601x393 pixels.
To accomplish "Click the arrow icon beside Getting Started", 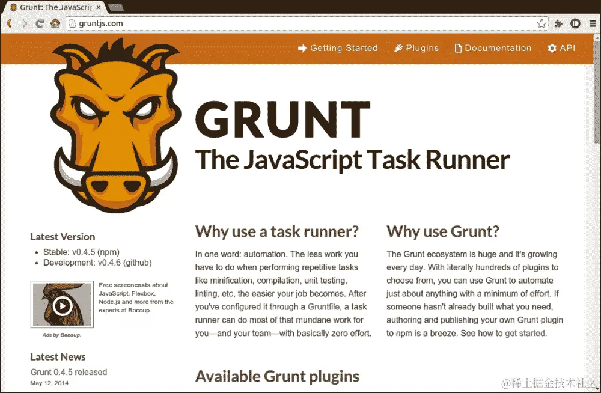I will tap(302, 48).
